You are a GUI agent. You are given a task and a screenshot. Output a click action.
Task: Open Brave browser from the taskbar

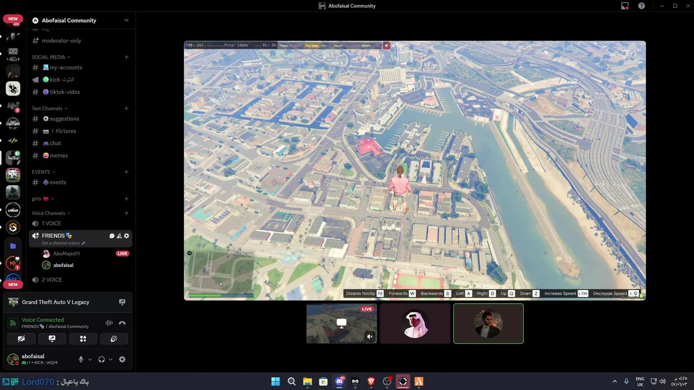(371, 381)
